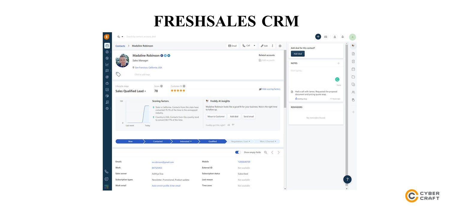Open the chat bubble icon at sidebar bottom
The height and width of the screenshot is (215, 453).
coord(106,179)
